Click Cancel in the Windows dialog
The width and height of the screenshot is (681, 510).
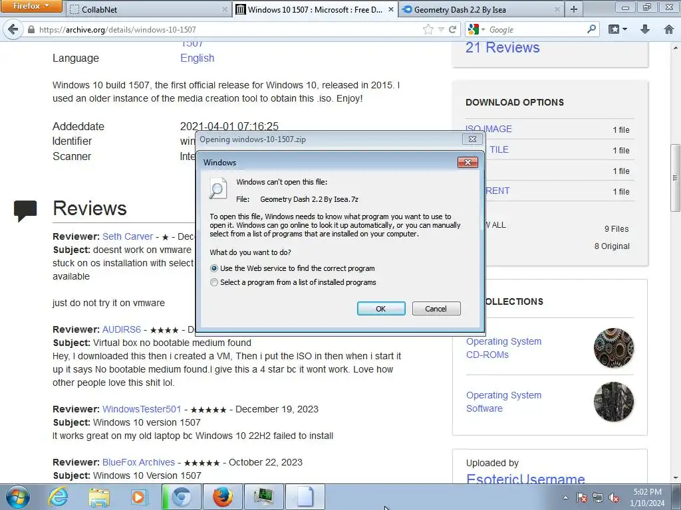point(436,308)
